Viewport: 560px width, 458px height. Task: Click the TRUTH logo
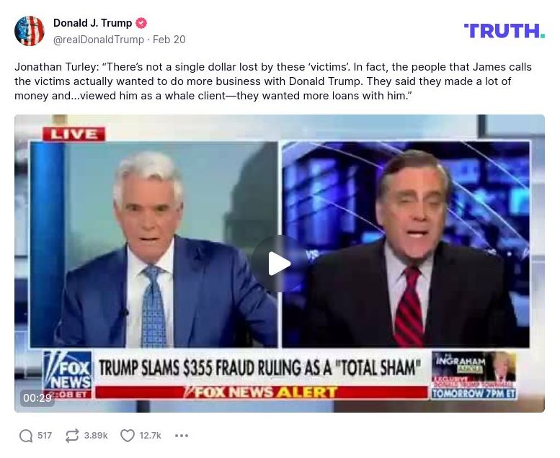(505, 31)
